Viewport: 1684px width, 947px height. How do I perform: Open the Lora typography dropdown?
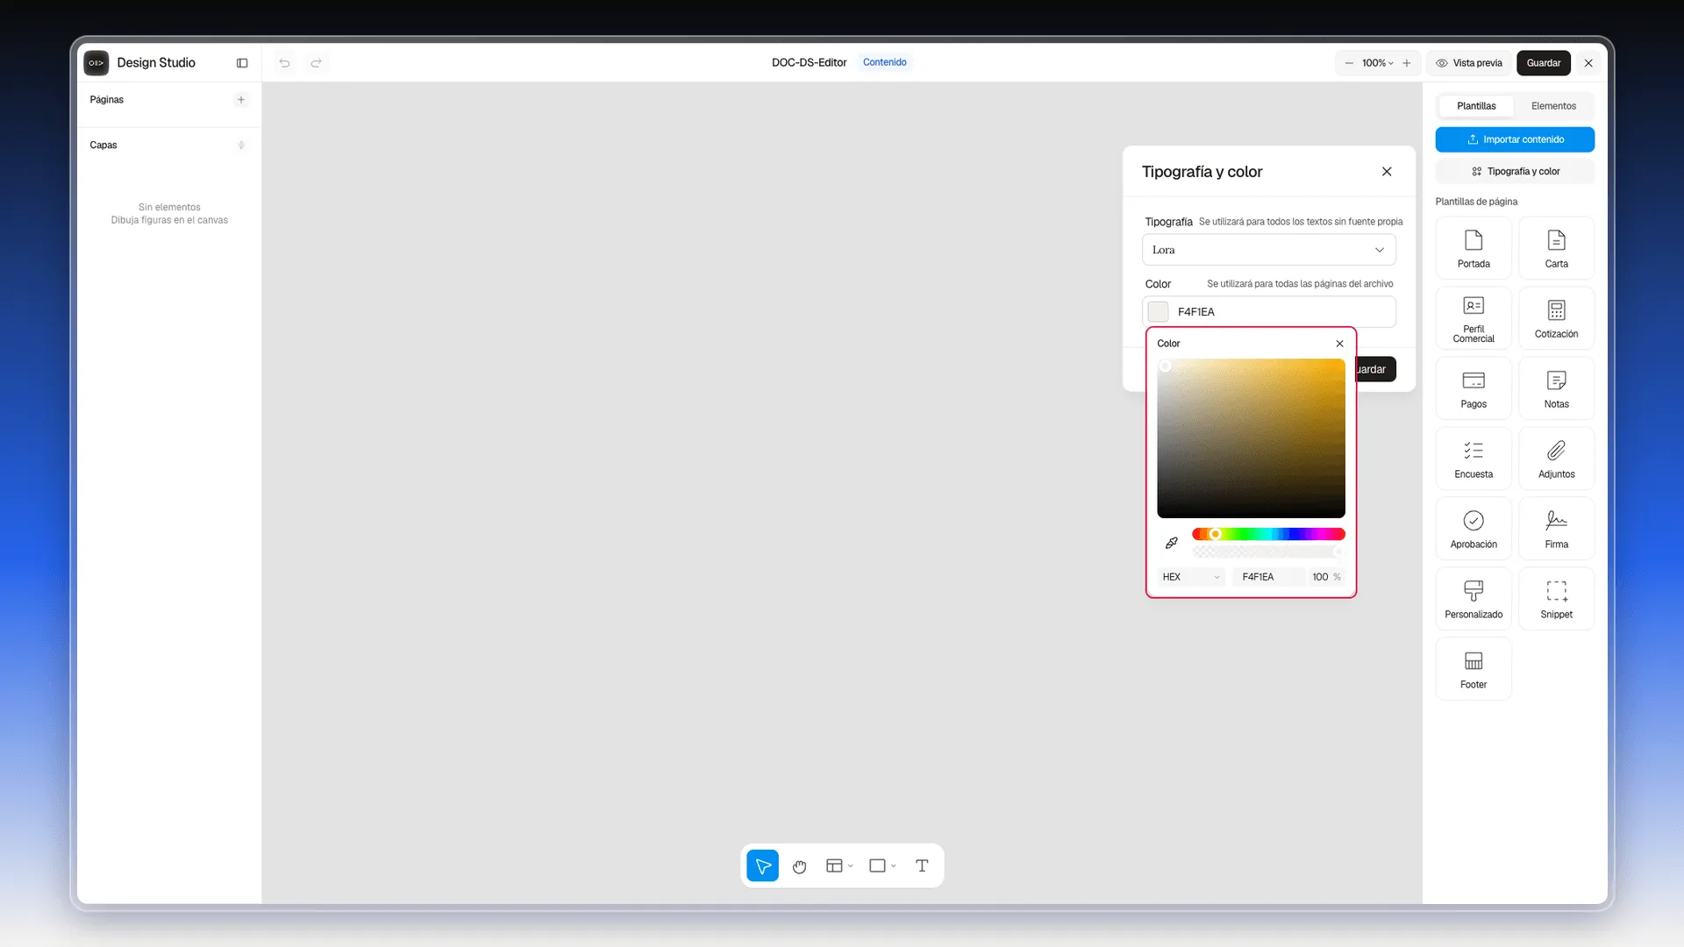(1268, 250)
